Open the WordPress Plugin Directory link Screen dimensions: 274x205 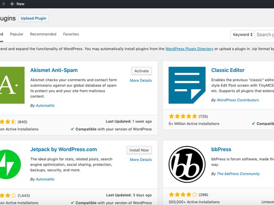click(189, 49)
